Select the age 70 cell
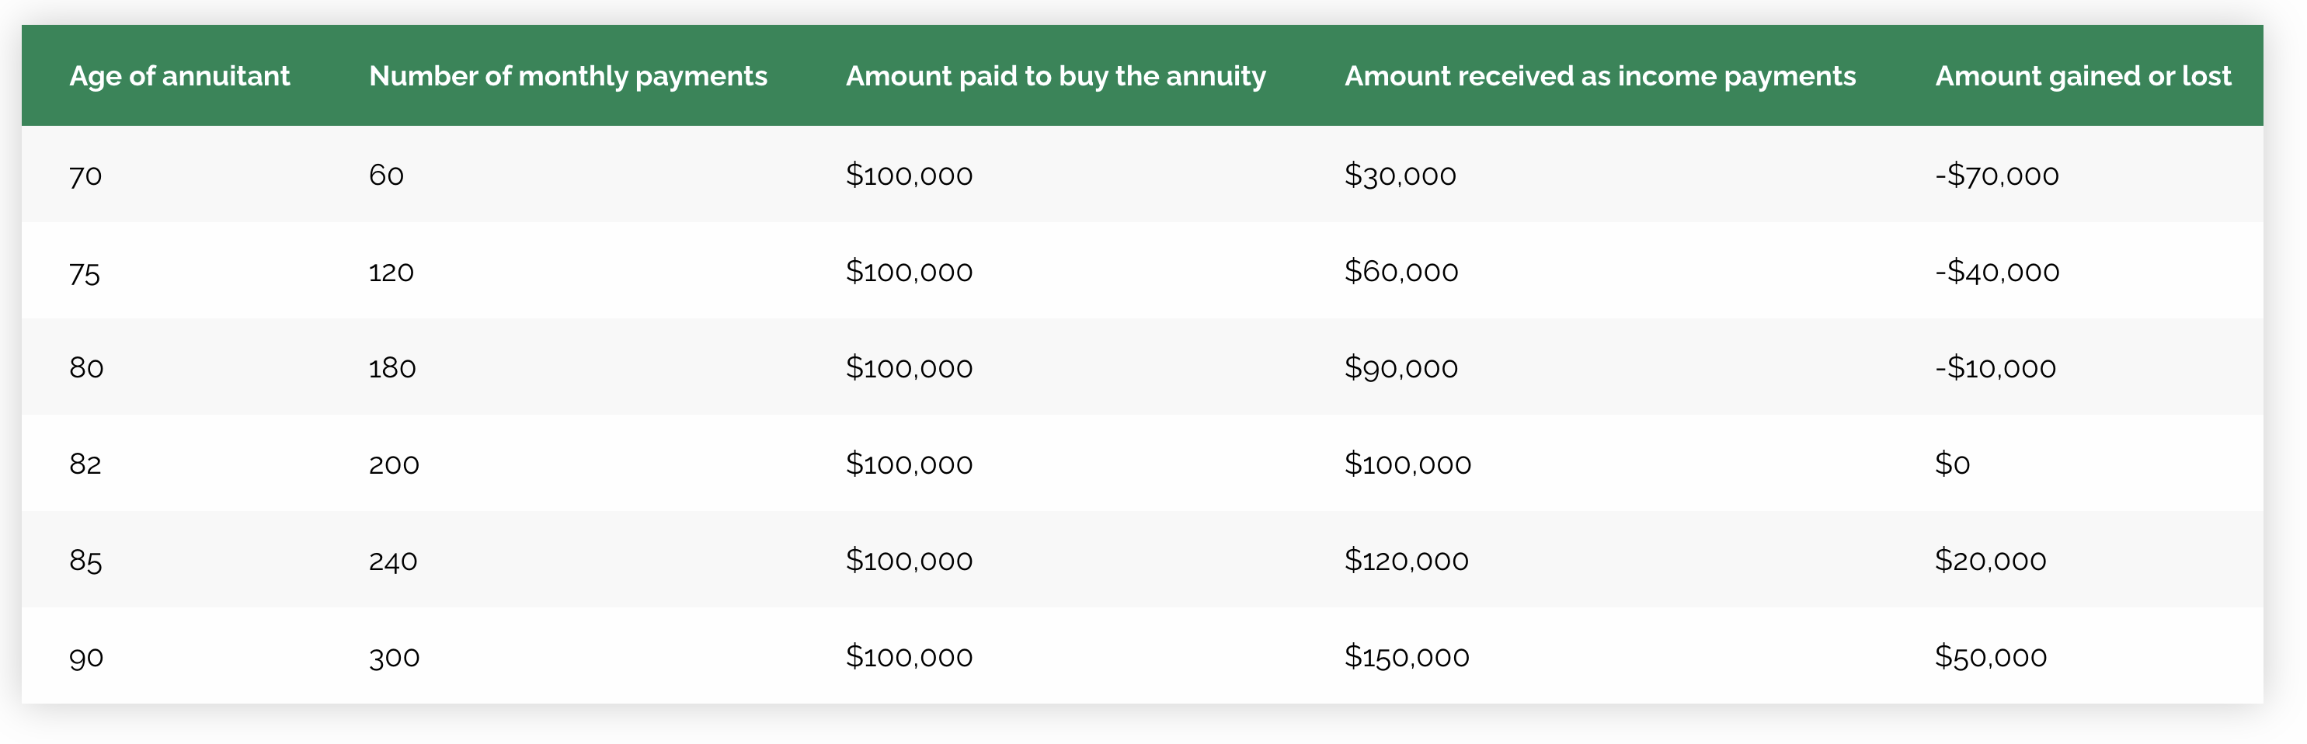The height and width of the screenshot is (744, 2307). click(x=86, y=176)
